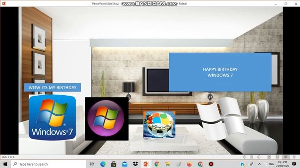Open Task View on the taskbar
The width and height of the screenshot is (300, 168).
click(x=92, y=164)
